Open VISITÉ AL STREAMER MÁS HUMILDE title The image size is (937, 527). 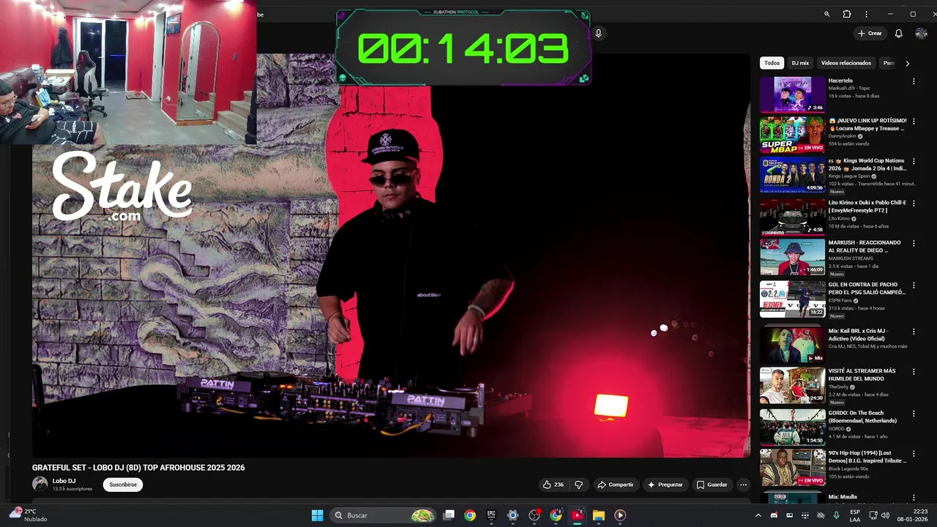coord(862,375)
